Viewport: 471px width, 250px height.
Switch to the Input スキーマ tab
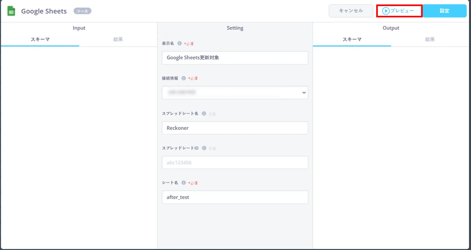(40, 40)
